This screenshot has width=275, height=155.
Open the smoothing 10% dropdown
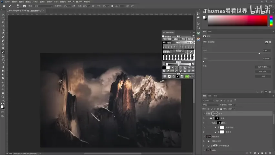[x=108, y=6]
